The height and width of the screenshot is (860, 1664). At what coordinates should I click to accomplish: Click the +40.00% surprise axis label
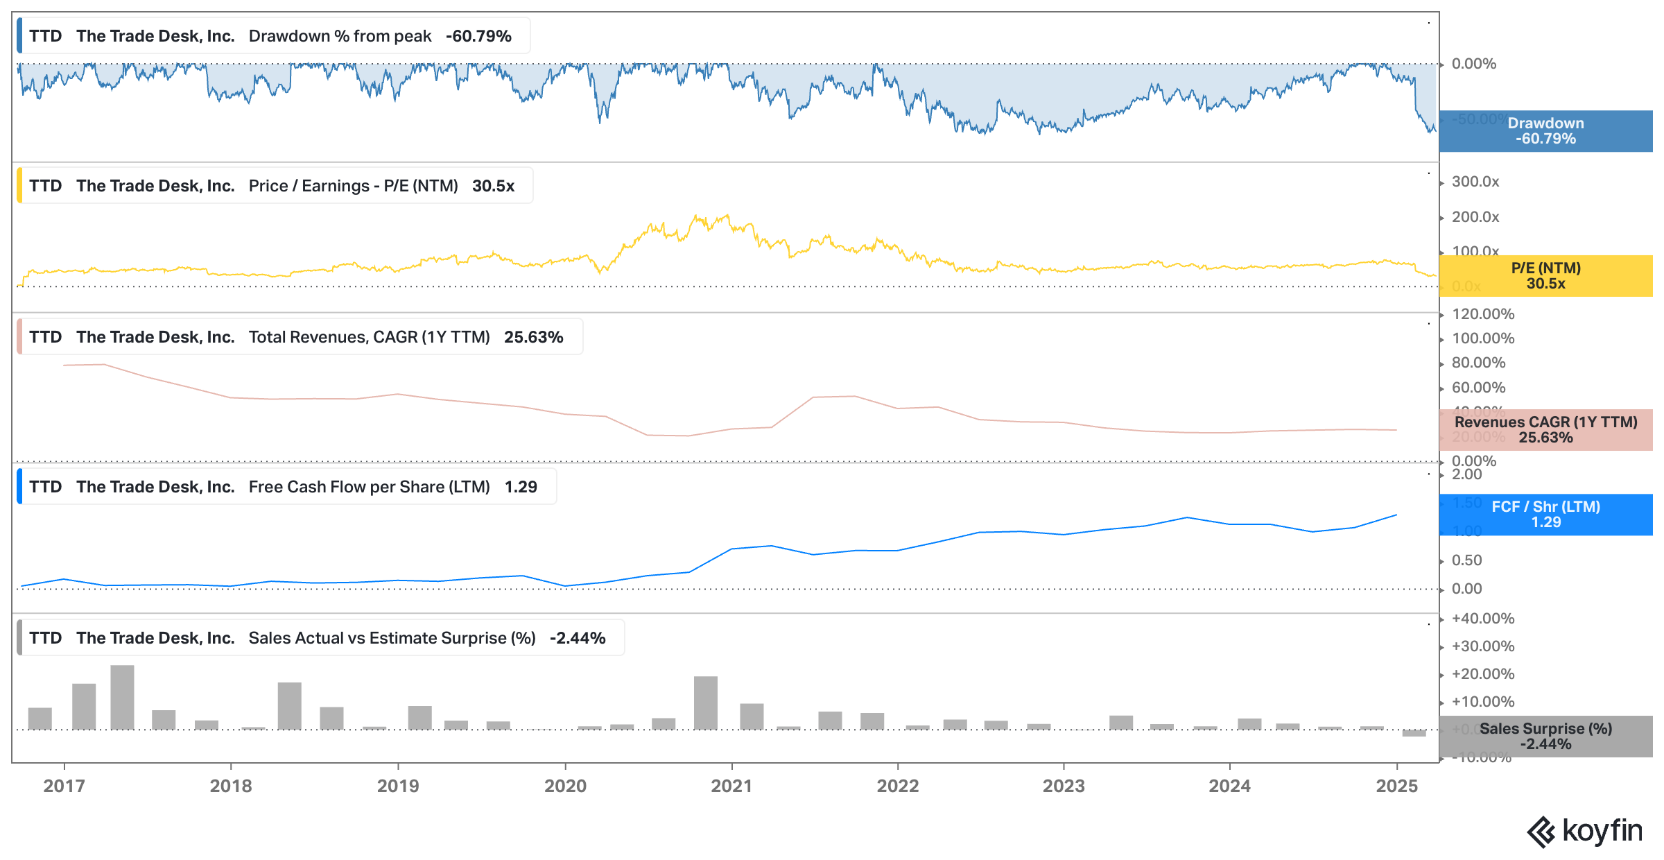point(1483,619)
